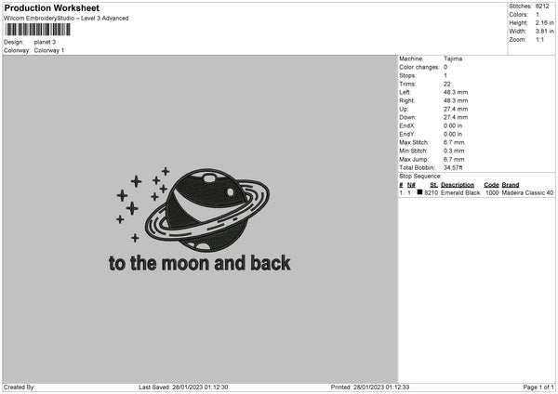
Task: Click the stitches value 8212
Action: [542, 7]
